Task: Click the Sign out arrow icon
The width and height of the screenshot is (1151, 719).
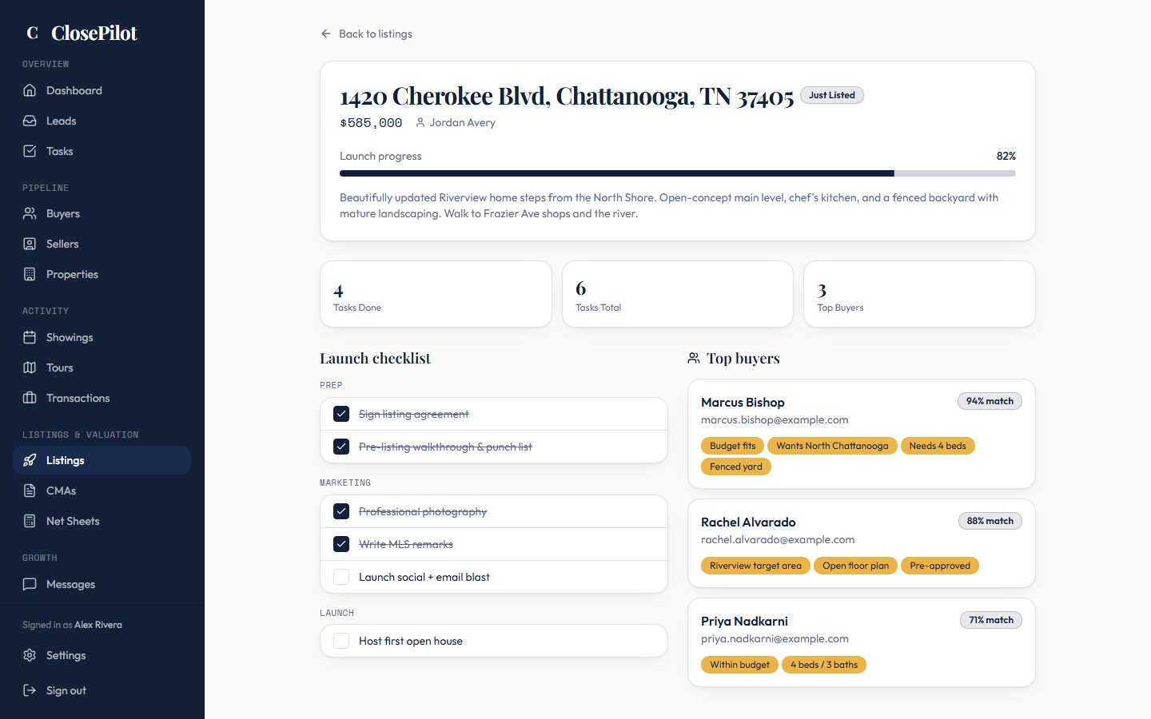Action: tap(30, 690)
